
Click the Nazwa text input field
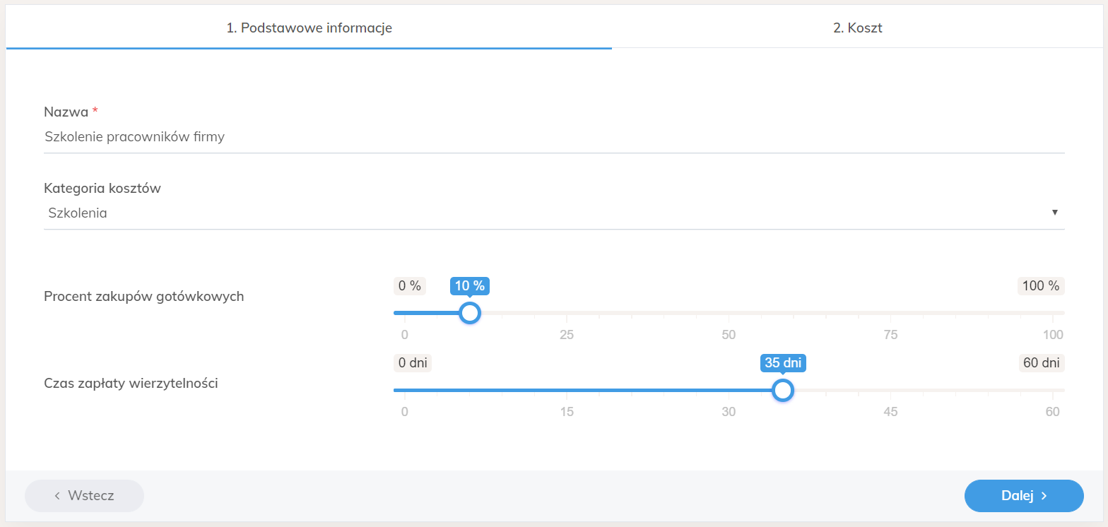554,137
